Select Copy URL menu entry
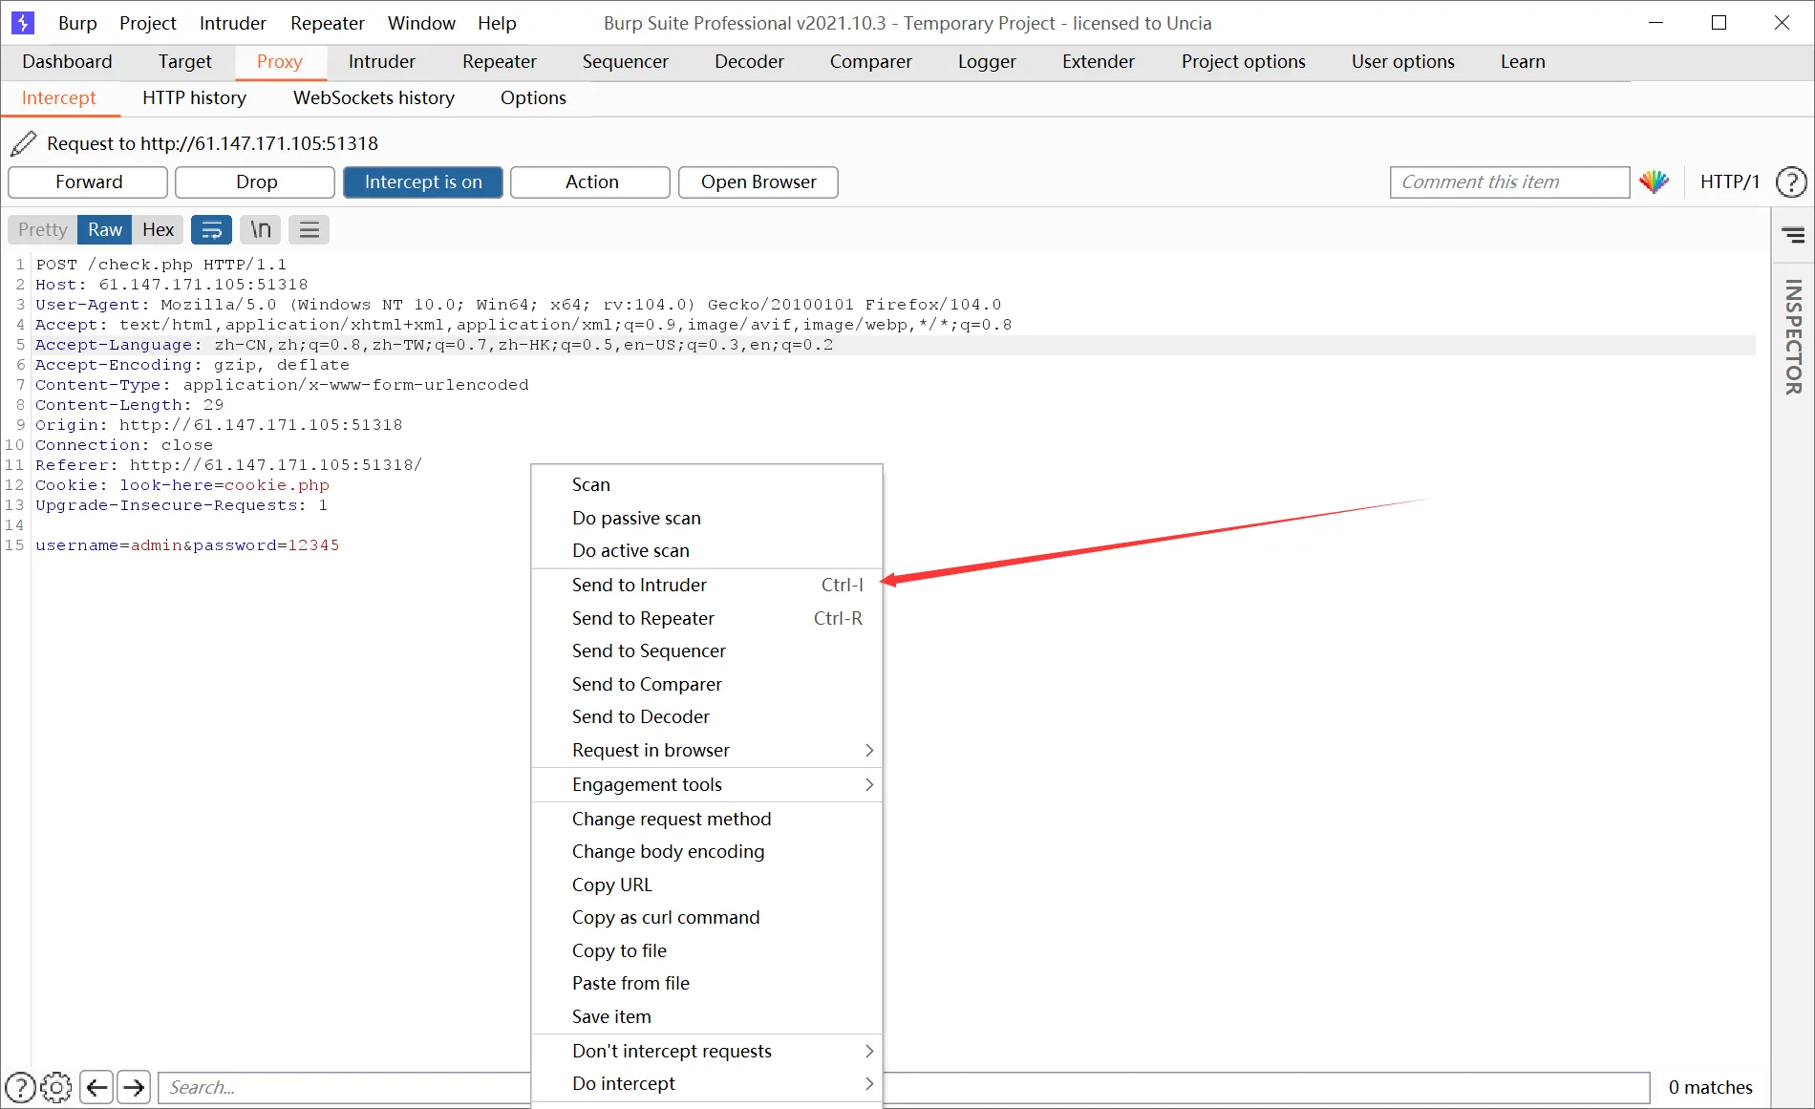 coord(707,885)
